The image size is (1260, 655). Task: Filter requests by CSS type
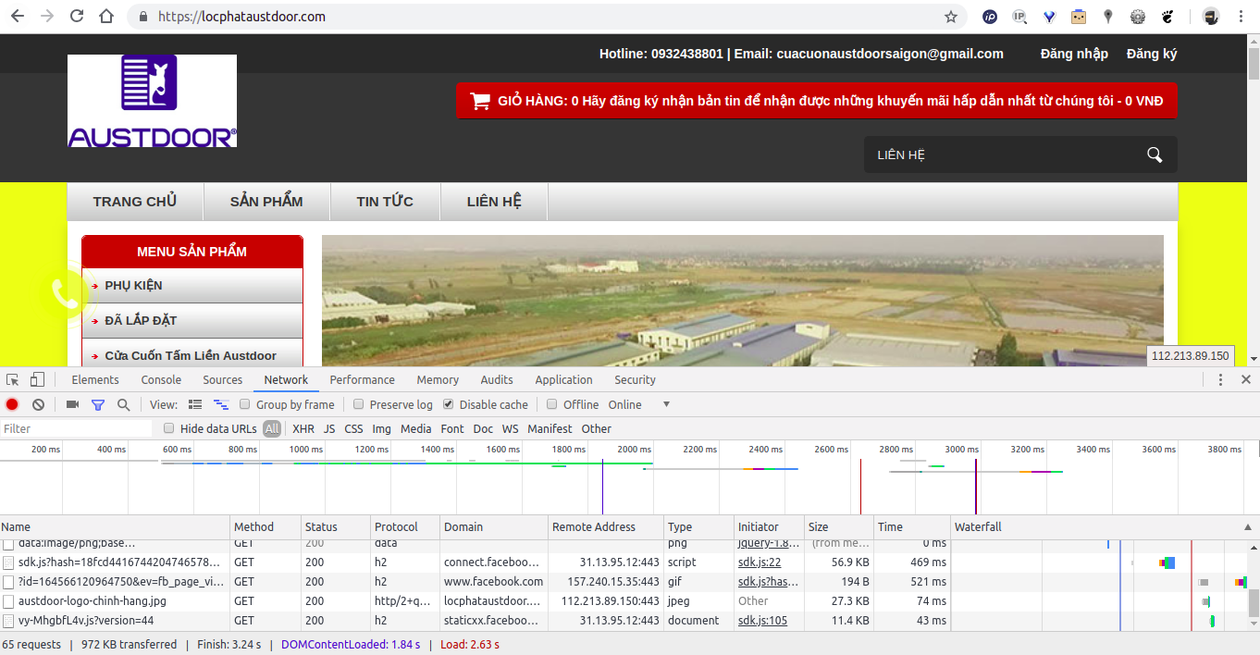(x=354, y=428)
